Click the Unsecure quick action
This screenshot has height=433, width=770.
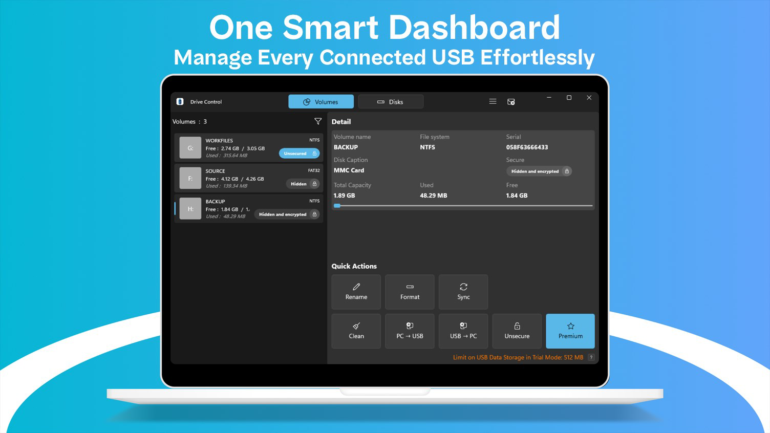point(517,331)
